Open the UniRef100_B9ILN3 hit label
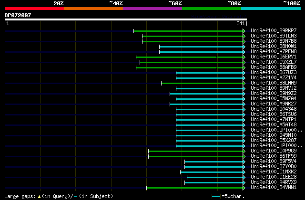 [274, 36]
